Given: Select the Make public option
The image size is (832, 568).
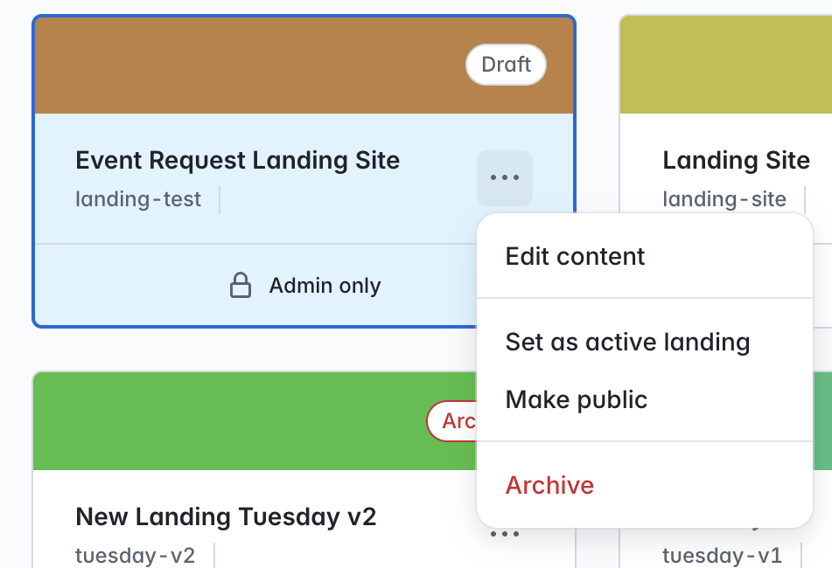Looking at the screenshot, I should coord(577,399).
